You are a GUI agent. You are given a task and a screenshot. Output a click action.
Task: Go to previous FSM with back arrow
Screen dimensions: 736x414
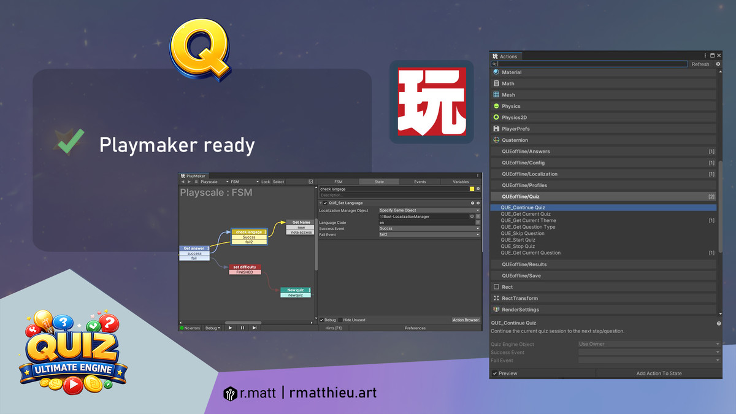tap(182, 182)
